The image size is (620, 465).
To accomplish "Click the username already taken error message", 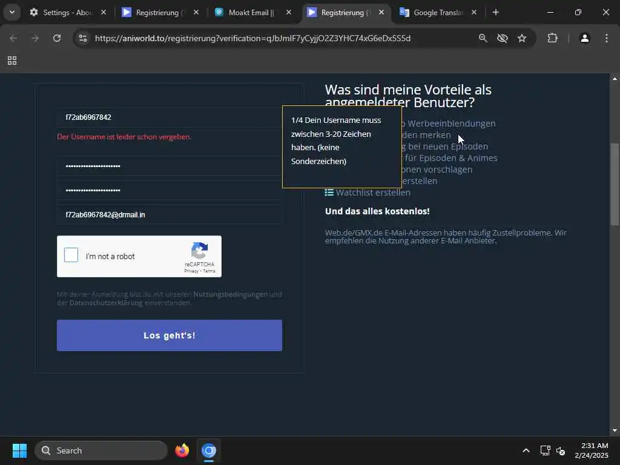I will (124, 137).
